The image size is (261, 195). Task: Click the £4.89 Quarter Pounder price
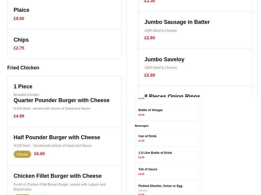click(19, 116)
